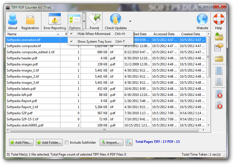Click vertical scrollbar down arrow
Viewport: 234px width, 165px height.
(x=208, y=125)
